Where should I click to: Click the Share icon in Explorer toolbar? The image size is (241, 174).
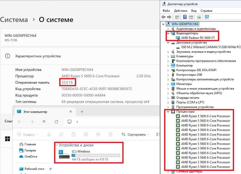[98, 134]
